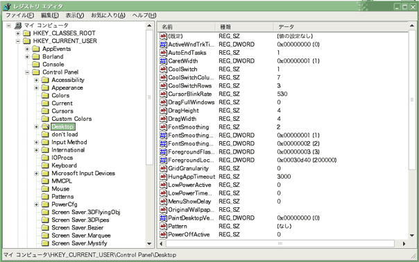419x262 pixels.
Task: Sort by the 名前 column header
Action: 187,27
